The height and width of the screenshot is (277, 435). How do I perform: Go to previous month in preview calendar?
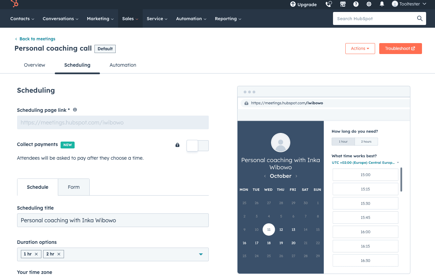[x=265, y=176]
